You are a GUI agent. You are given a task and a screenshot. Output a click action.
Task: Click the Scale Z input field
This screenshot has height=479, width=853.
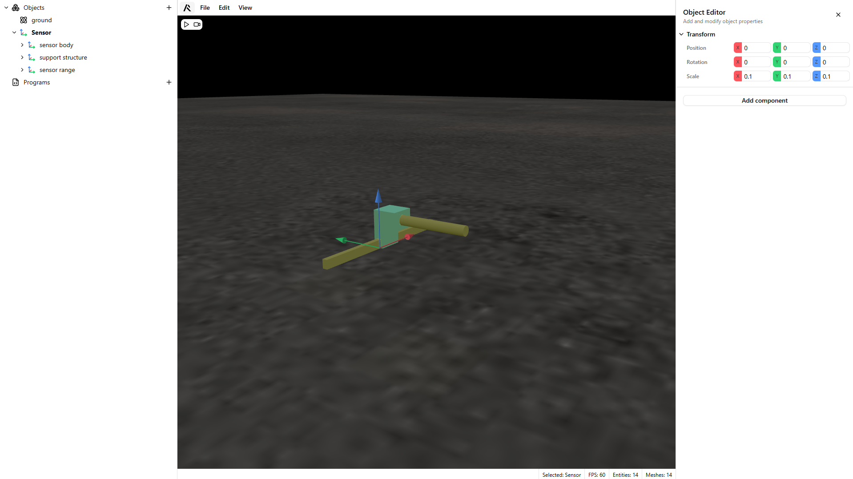point(834,76)
